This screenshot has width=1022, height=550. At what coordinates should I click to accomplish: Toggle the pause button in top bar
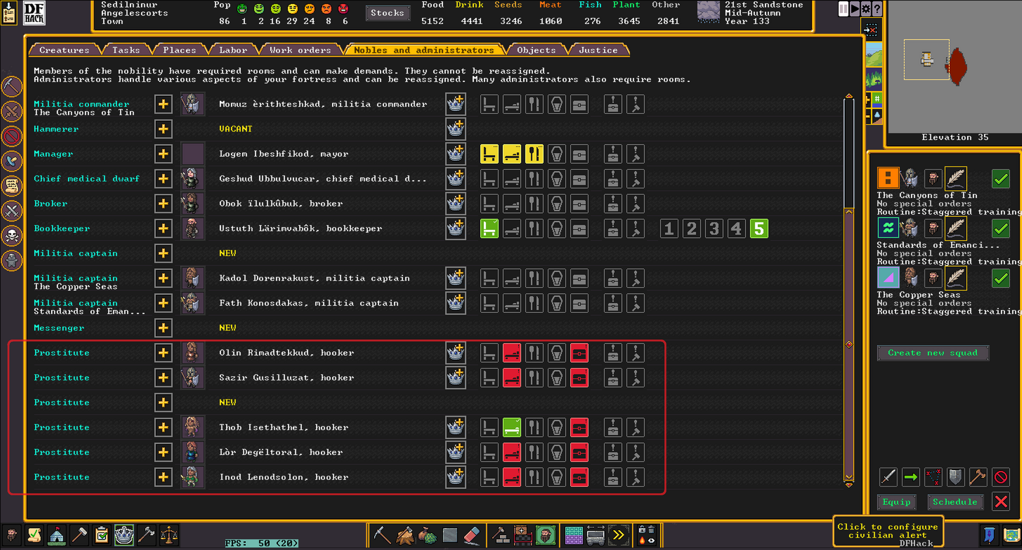point(844,9)
